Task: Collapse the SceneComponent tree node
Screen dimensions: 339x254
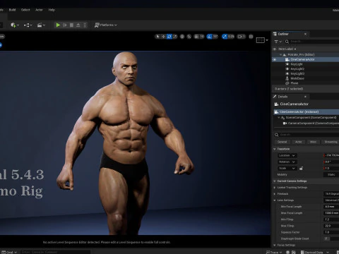Action: (x=279, y=117)
